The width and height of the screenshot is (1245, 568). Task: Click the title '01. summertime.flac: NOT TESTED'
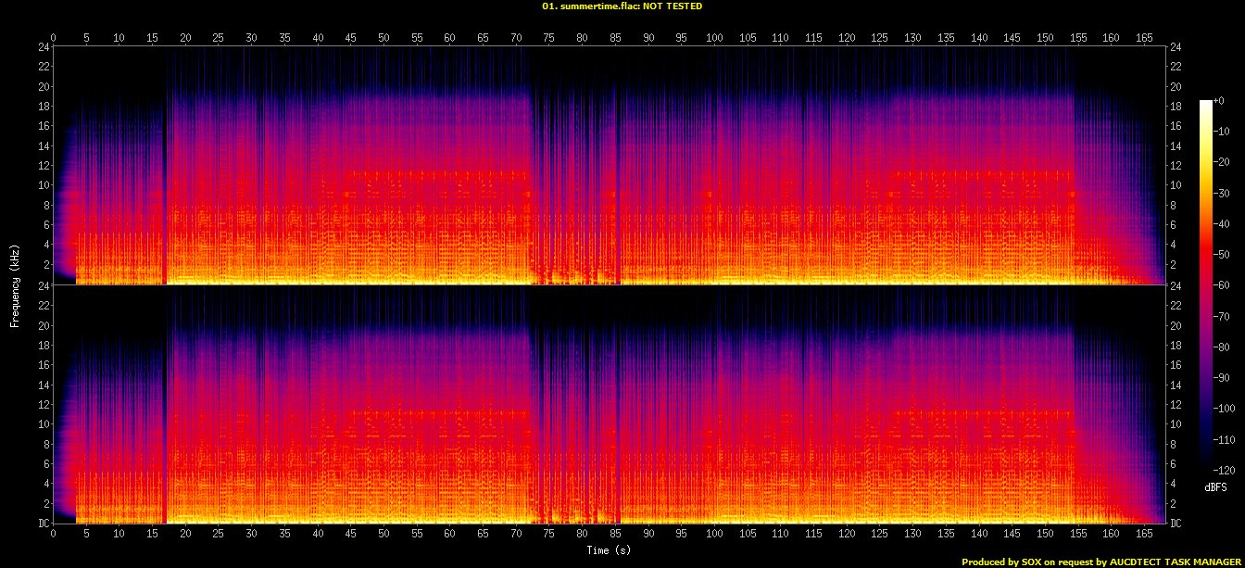[622, 6]
